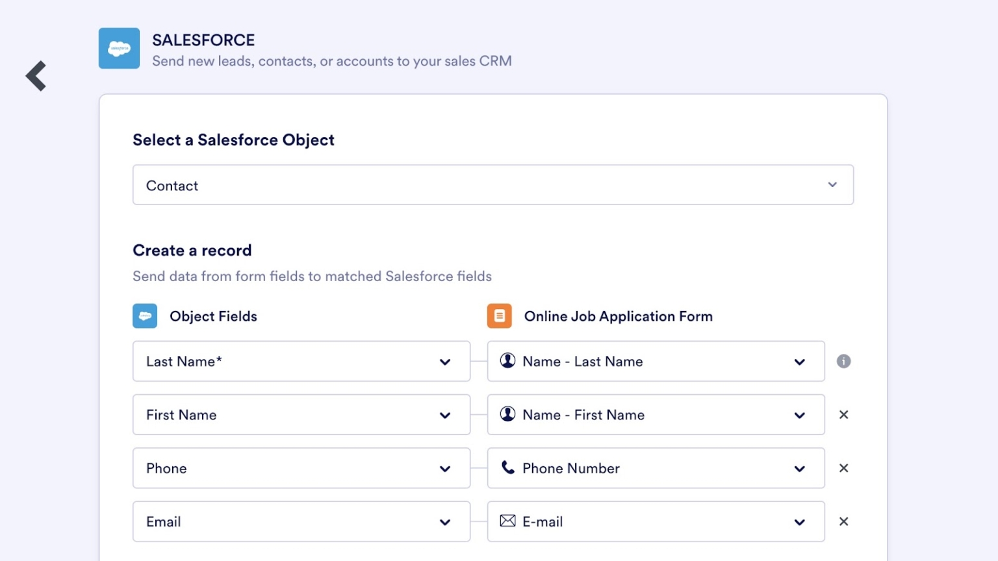Viewport: 998px width, 561px height.
Task: Expand the Phone object field dropdown
Action: pos(446,468)
